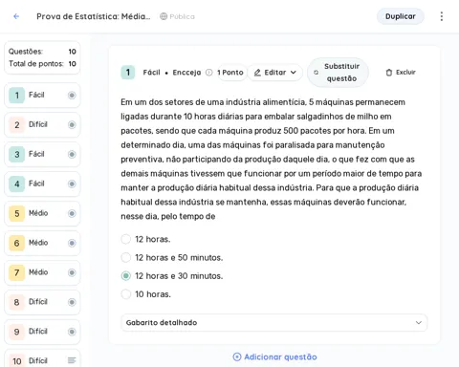459x367 pixels.
Task: Click the 'Fácil' difficulty label in question header
Action: tap(151, 73)
